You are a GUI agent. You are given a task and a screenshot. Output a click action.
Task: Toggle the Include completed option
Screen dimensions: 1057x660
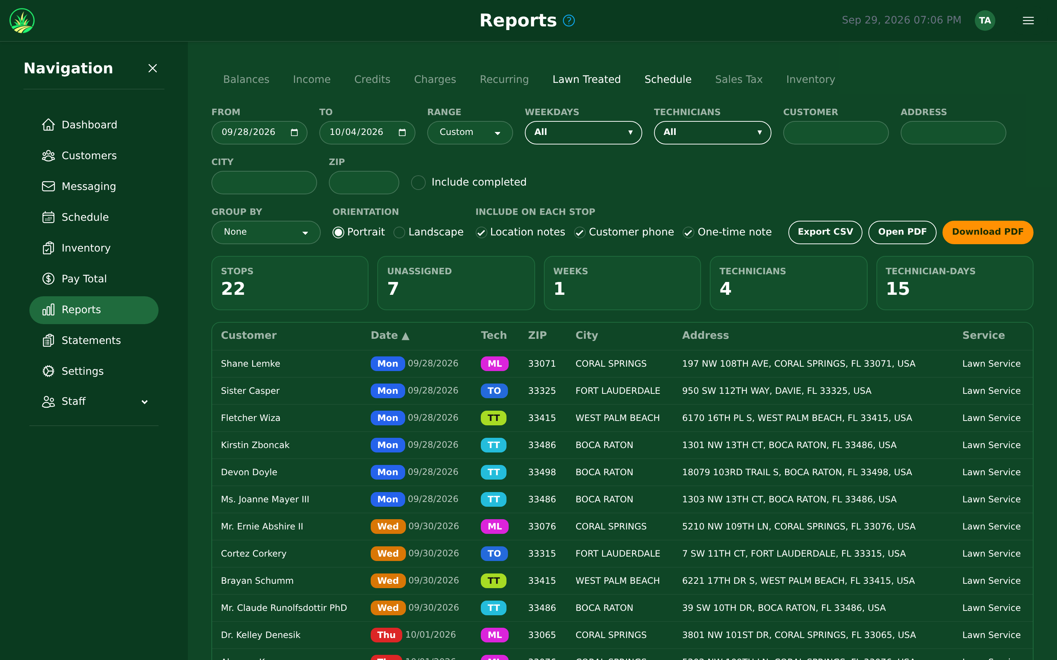(418, 183)
